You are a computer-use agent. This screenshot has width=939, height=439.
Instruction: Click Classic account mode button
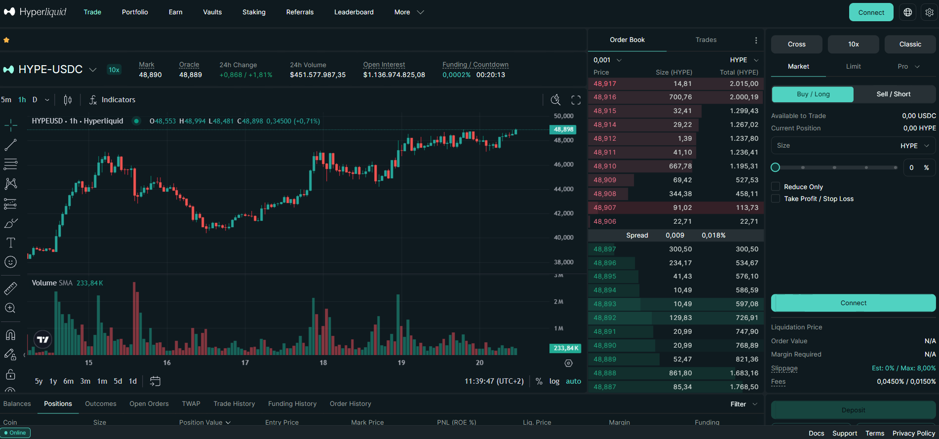[x=910, y=44]
